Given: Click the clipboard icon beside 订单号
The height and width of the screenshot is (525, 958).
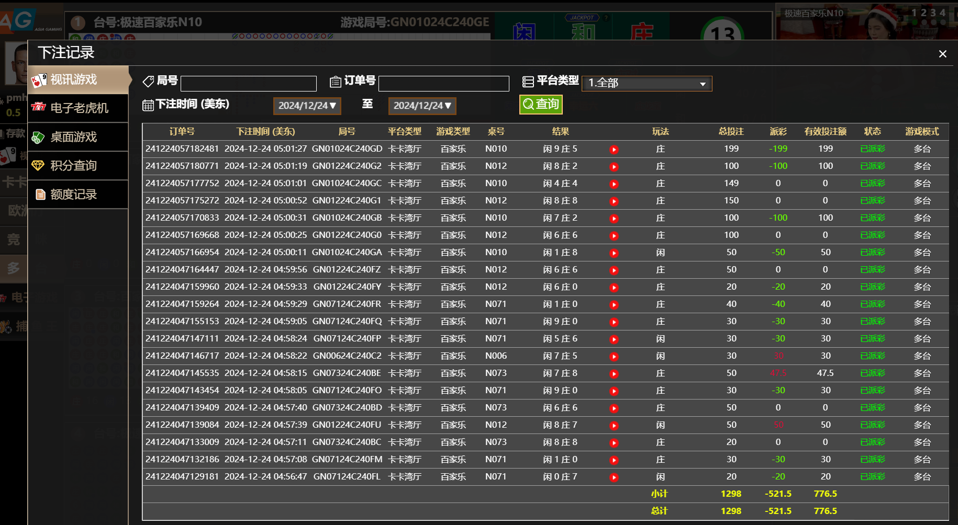Looking at the screenshot, I should (x=335, y=82).
